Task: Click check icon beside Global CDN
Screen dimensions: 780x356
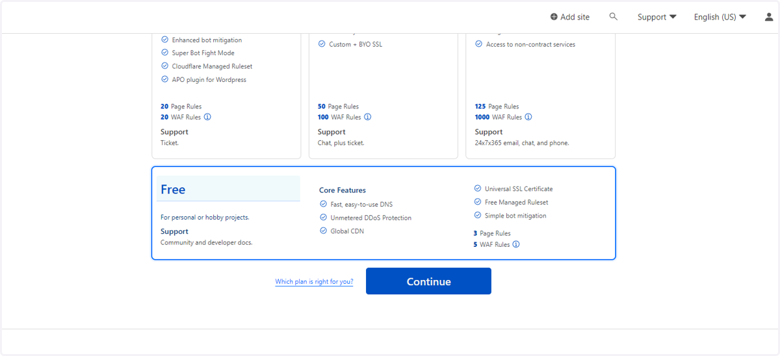Action: pos(324,231)
